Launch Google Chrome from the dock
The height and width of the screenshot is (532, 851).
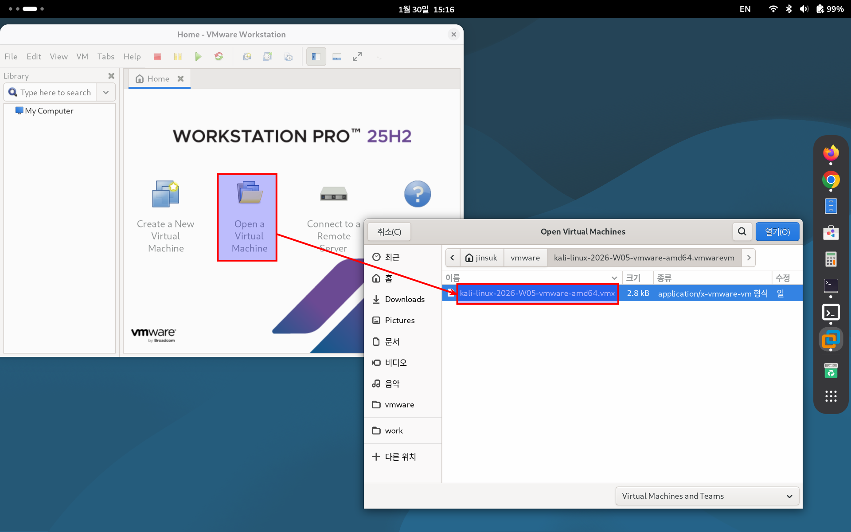point(831,180)
